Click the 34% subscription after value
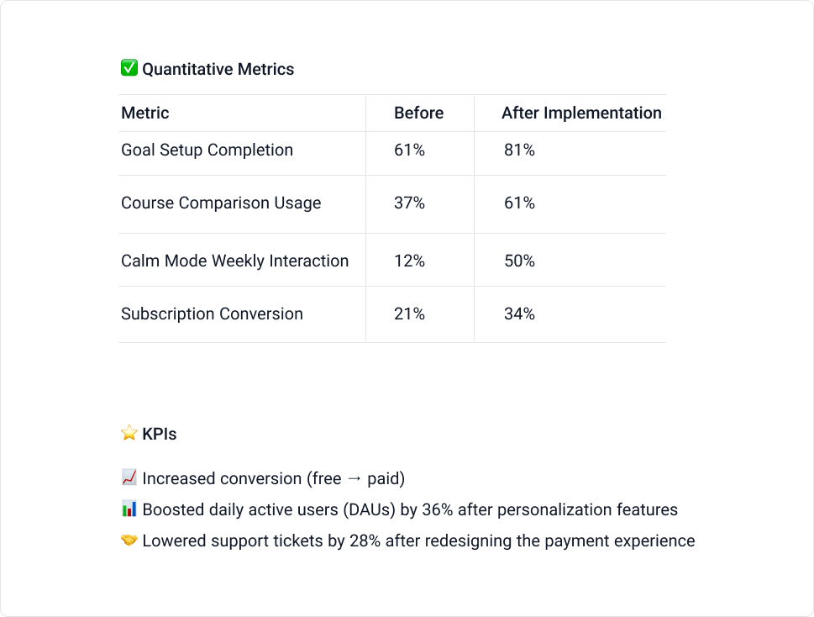 tap(519, 314)
